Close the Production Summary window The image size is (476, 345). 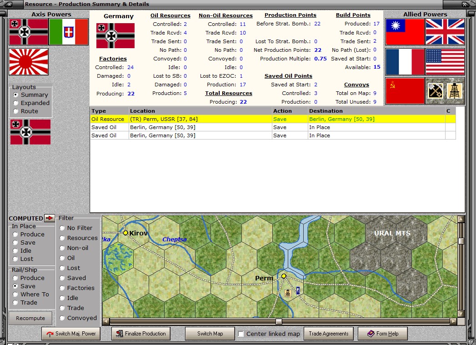465,4
